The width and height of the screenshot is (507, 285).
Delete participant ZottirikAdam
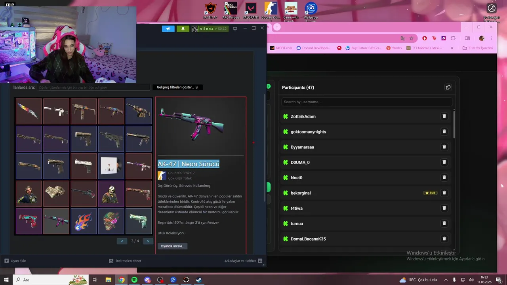444,116
